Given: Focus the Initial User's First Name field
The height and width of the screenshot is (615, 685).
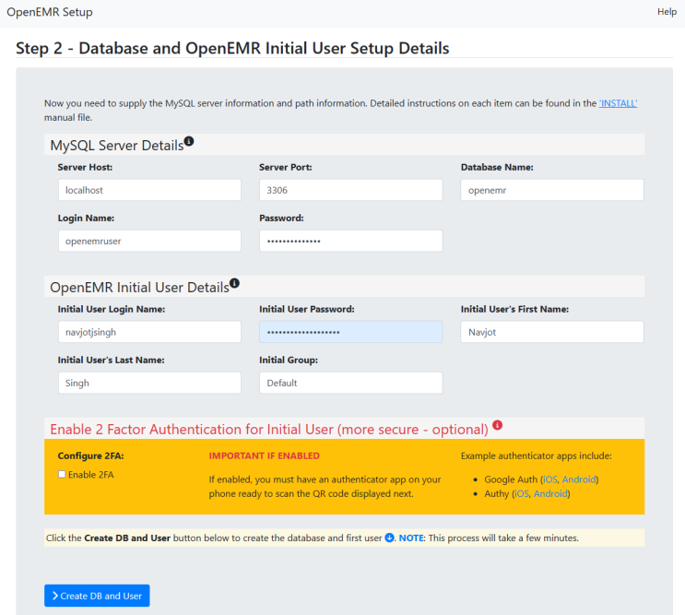Looking at the screenshot, I should point(552,332).
